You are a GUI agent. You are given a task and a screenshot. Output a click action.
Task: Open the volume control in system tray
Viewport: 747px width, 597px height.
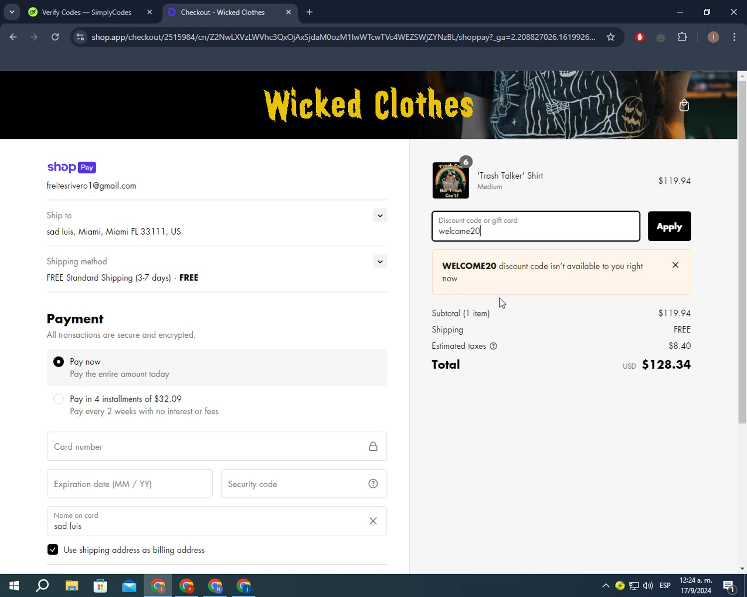point(648,586)
